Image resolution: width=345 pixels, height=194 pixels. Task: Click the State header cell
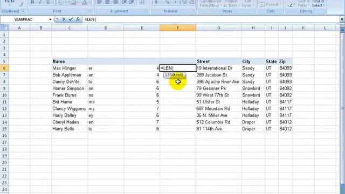[x=272, y=61]
